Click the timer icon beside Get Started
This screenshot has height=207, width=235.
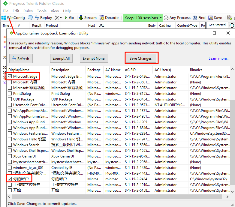[x=232, y=25]
